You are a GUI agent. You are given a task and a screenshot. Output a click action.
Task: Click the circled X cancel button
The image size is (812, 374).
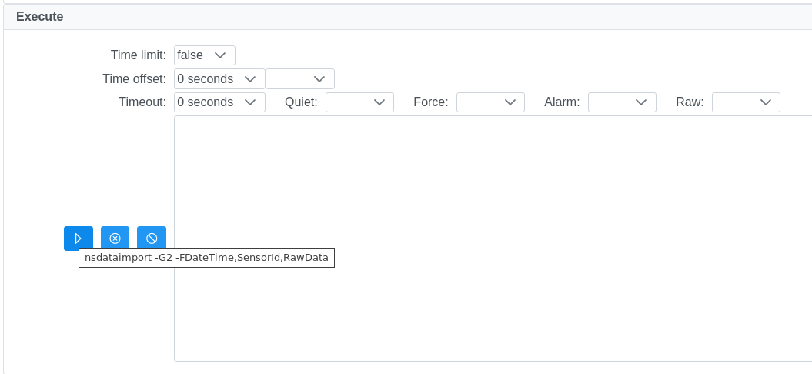(115, 239)
